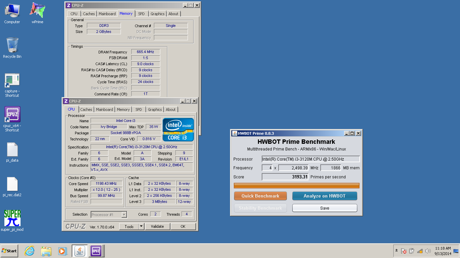Open Windows Explorer folder taskbar icon
The height and width of the screenshot is (258, 460).
[x=46, y=251]
